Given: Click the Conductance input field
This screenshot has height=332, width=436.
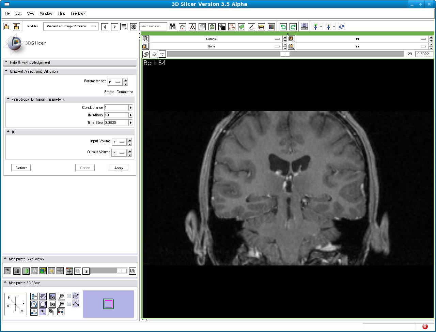Looking at the screenshot, I should click(116, 107).
